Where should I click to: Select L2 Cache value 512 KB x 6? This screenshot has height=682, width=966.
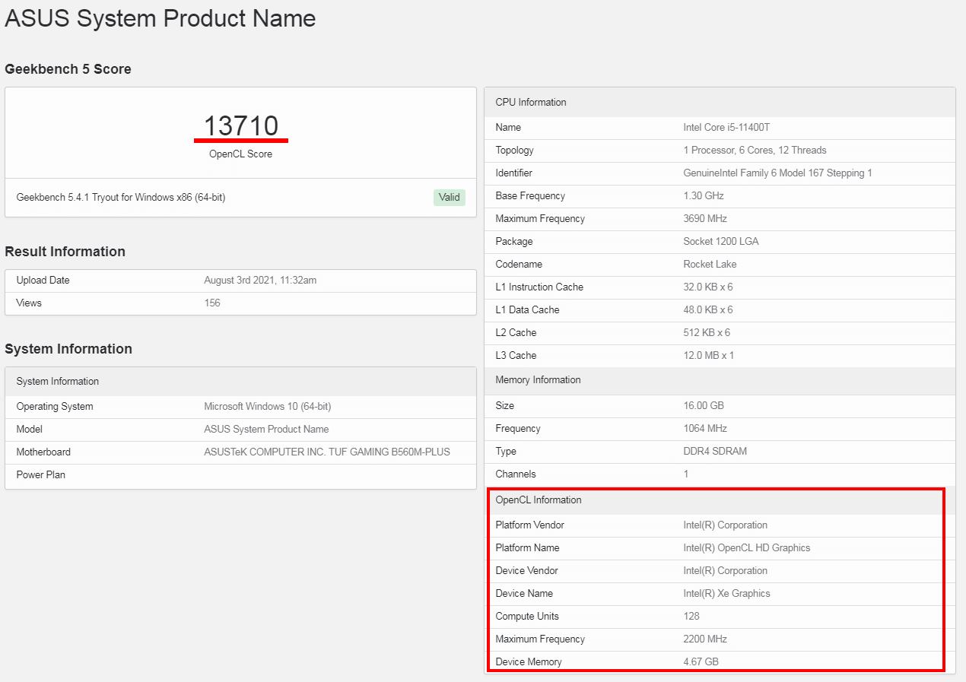click(707, 332)
